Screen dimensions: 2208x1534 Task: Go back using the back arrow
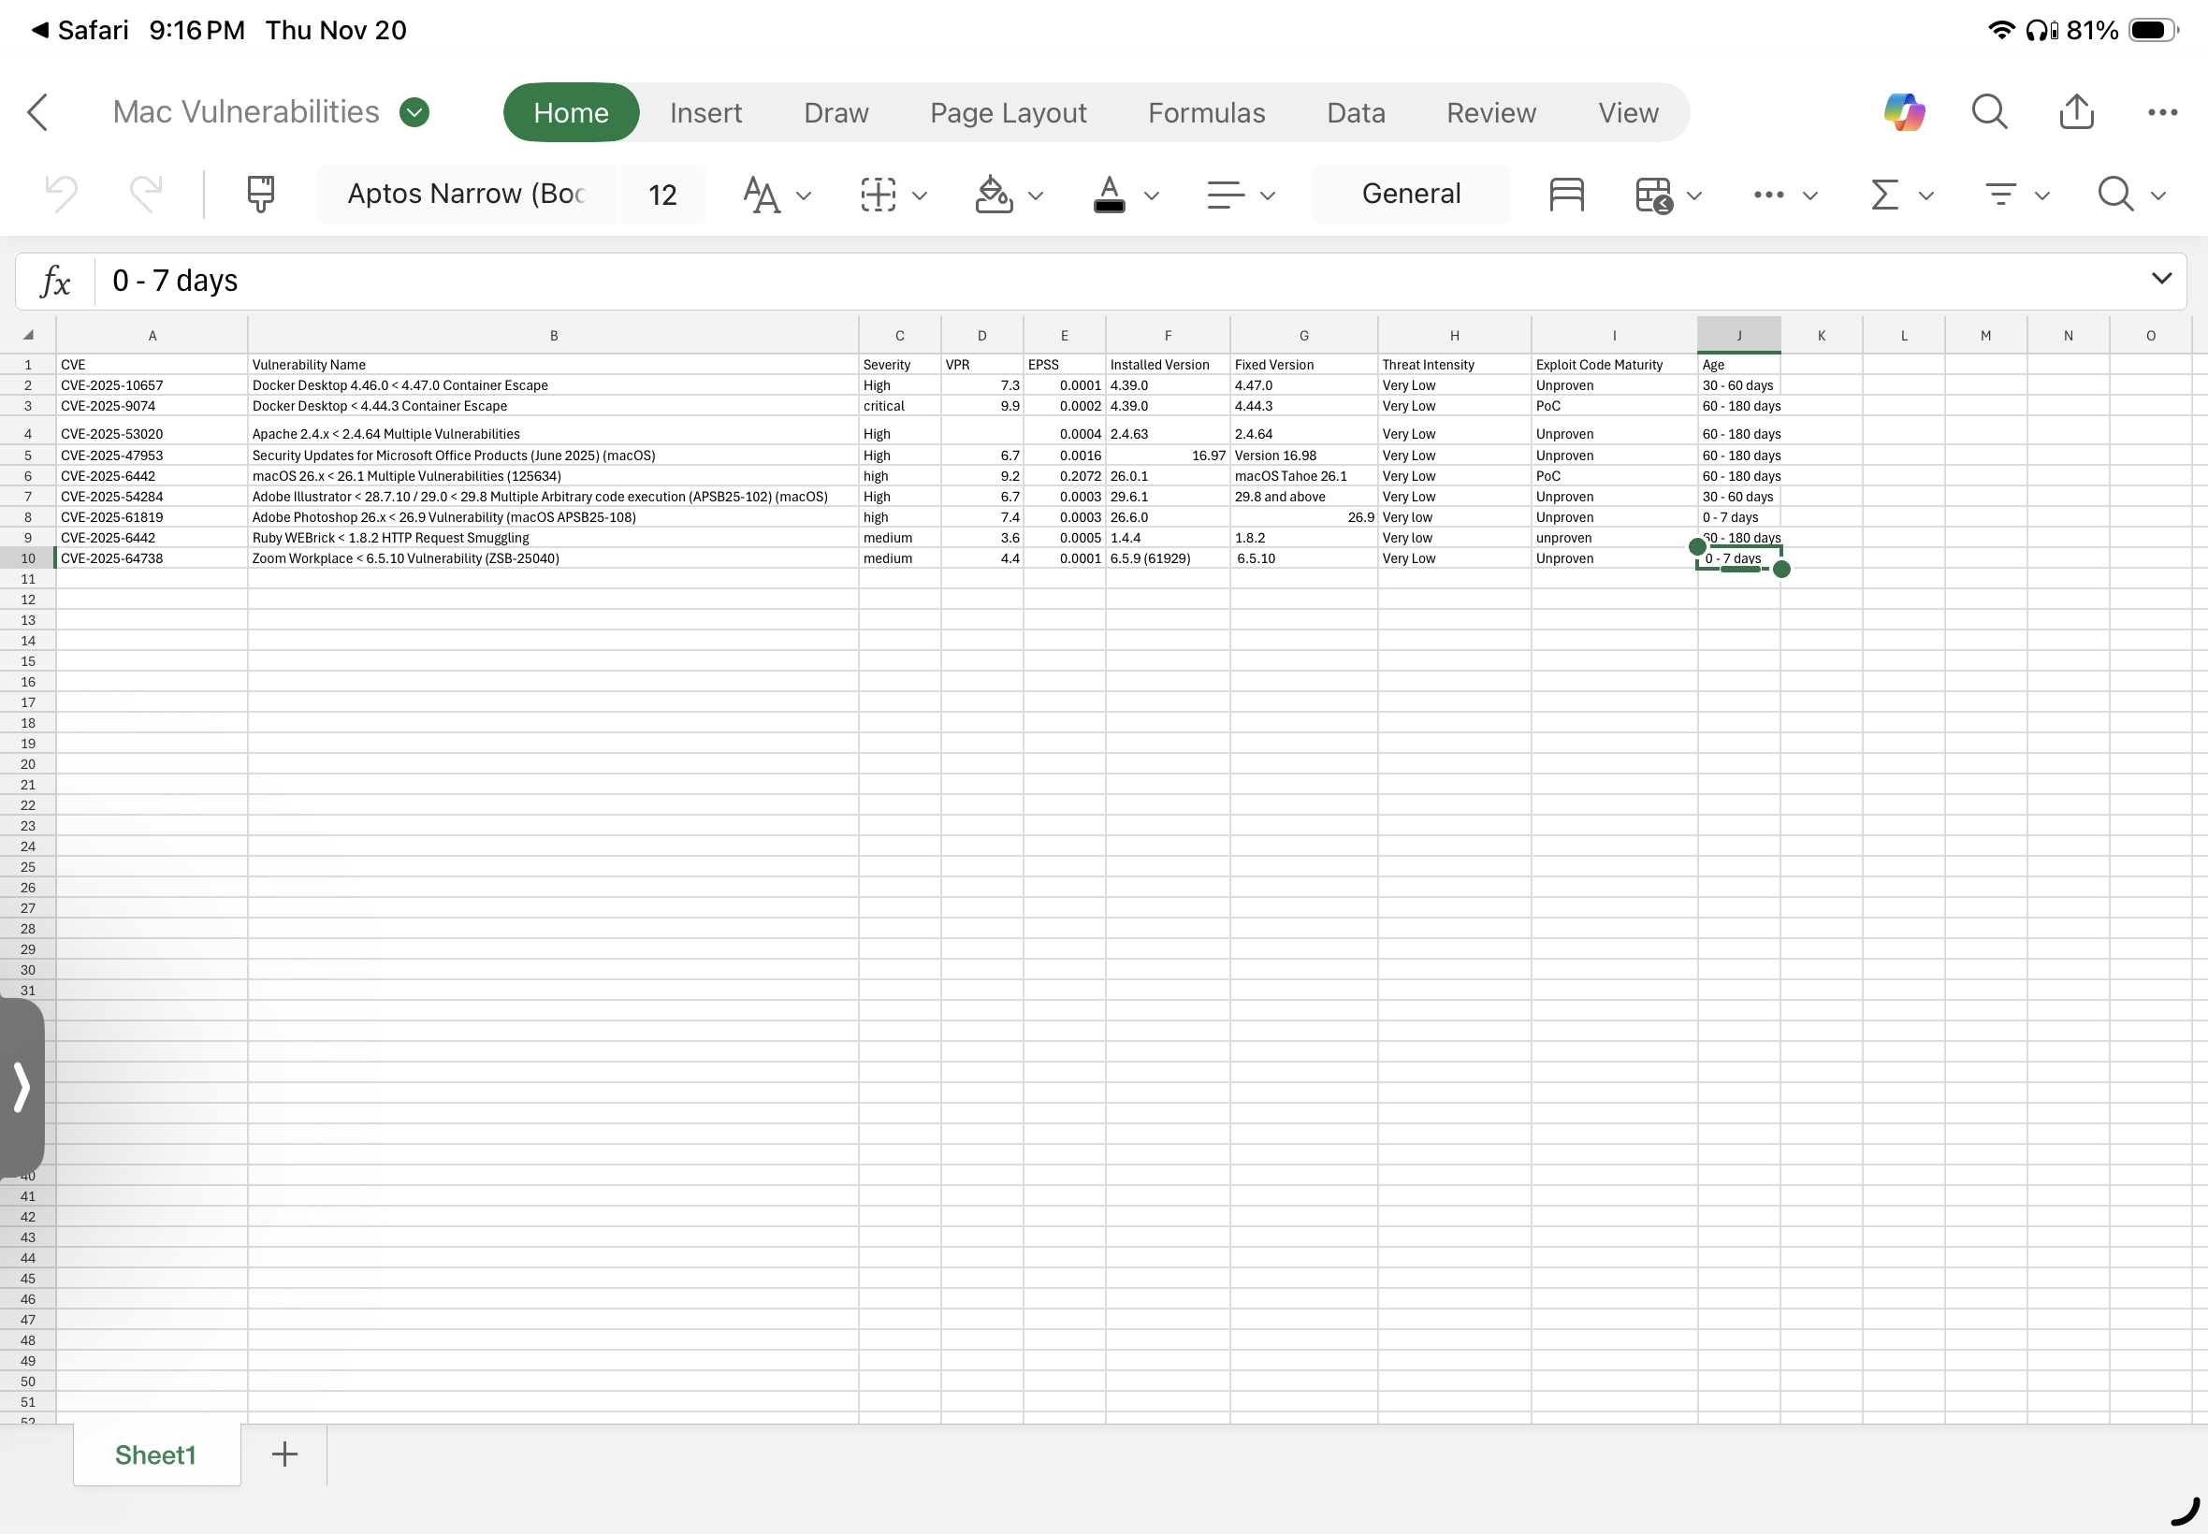(x=38, y=112)
